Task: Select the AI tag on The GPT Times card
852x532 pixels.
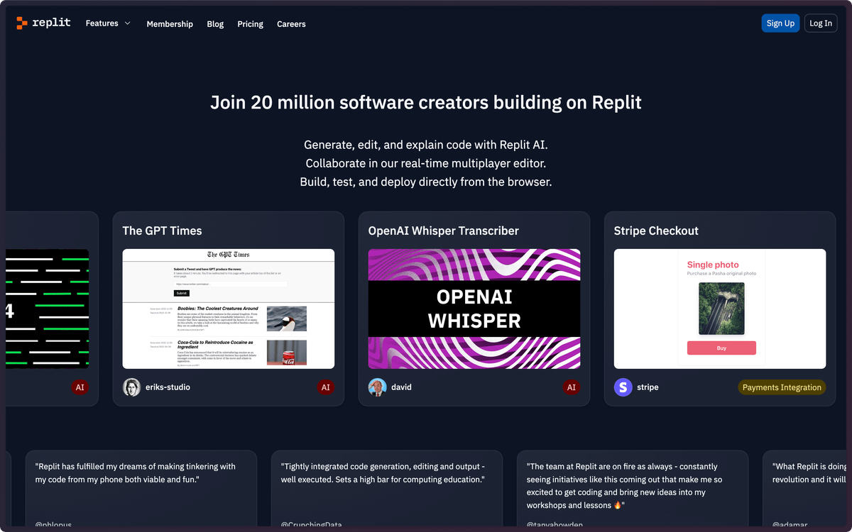Action: pos(326,387)
